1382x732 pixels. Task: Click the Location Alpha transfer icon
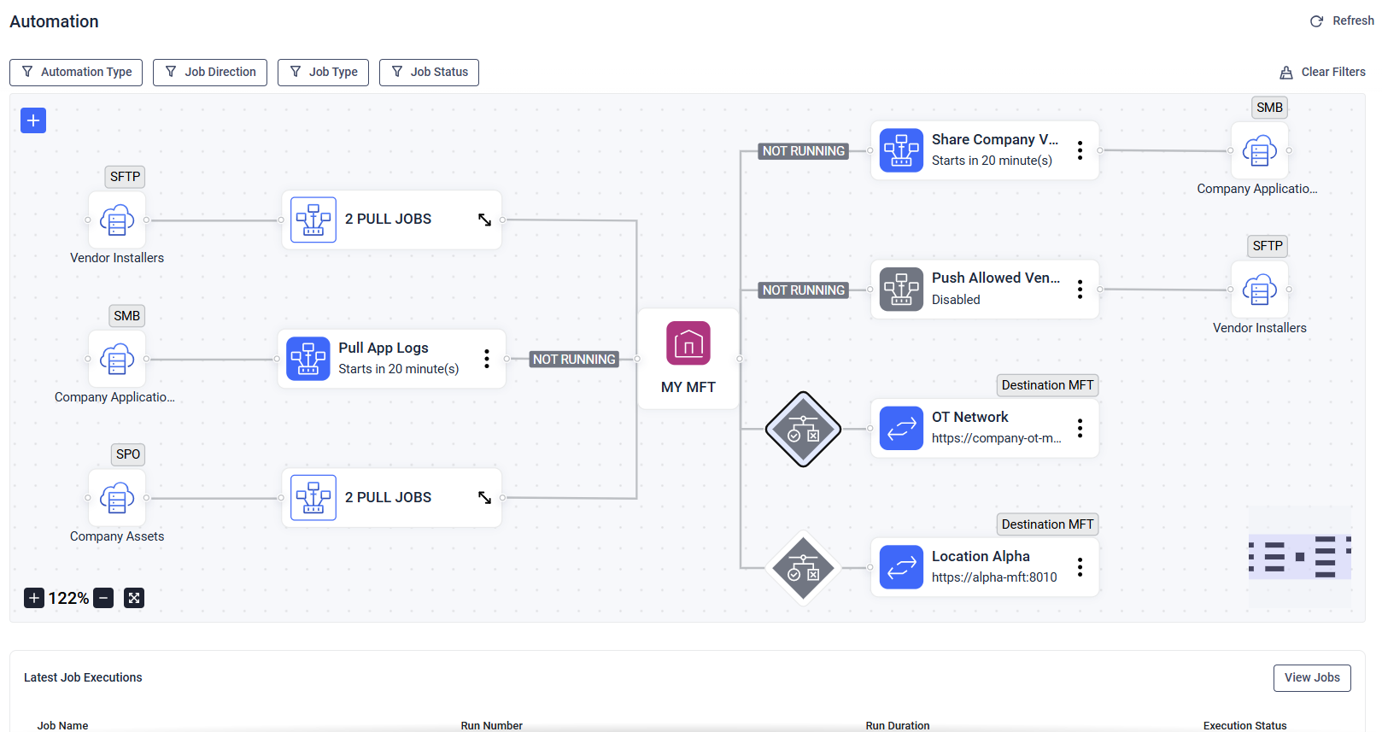click(x=901, y=567)
